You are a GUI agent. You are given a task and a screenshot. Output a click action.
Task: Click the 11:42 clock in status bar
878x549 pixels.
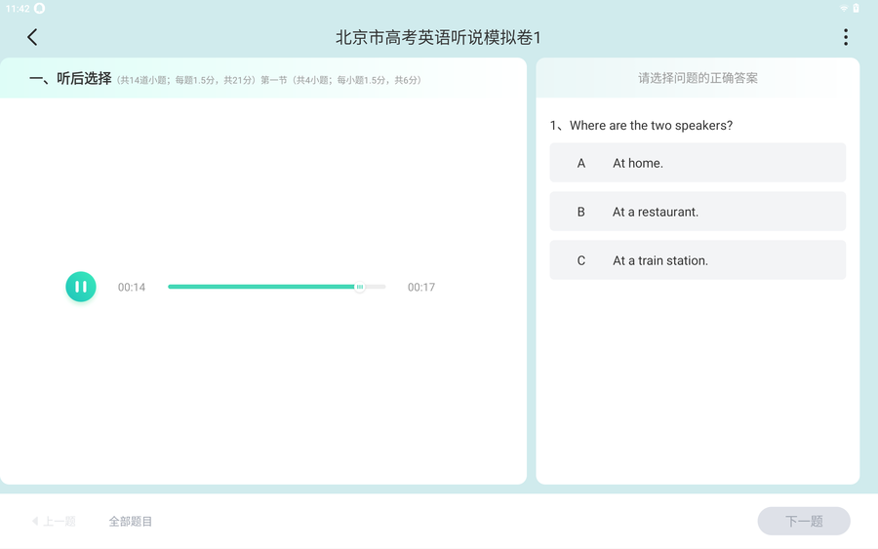pos(17,8)
